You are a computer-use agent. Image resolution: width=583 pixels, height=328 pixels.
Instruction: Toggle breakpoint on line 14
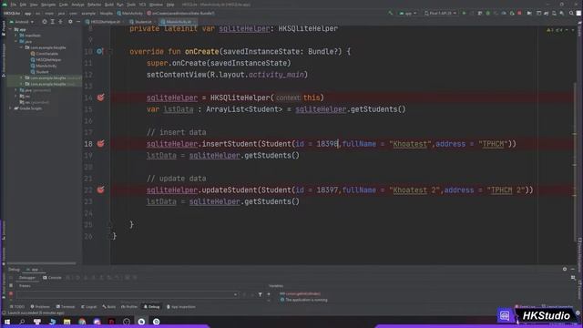(101, 97)
